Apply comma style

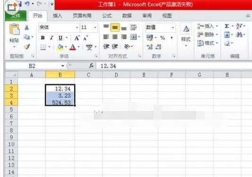(171, 38)
